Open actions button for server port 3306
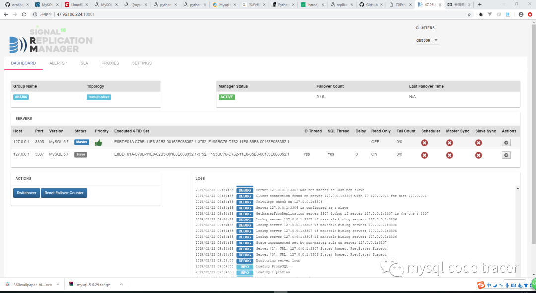536x293 pixels. (x=506, y=142)
